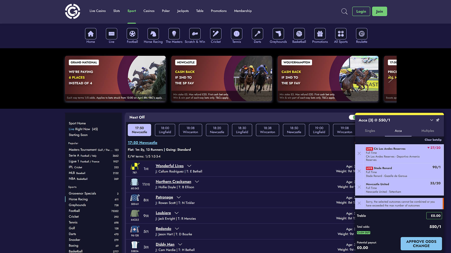Open Live Right Now sidebar link
451x253 pixels.
[x=83, y=129]
